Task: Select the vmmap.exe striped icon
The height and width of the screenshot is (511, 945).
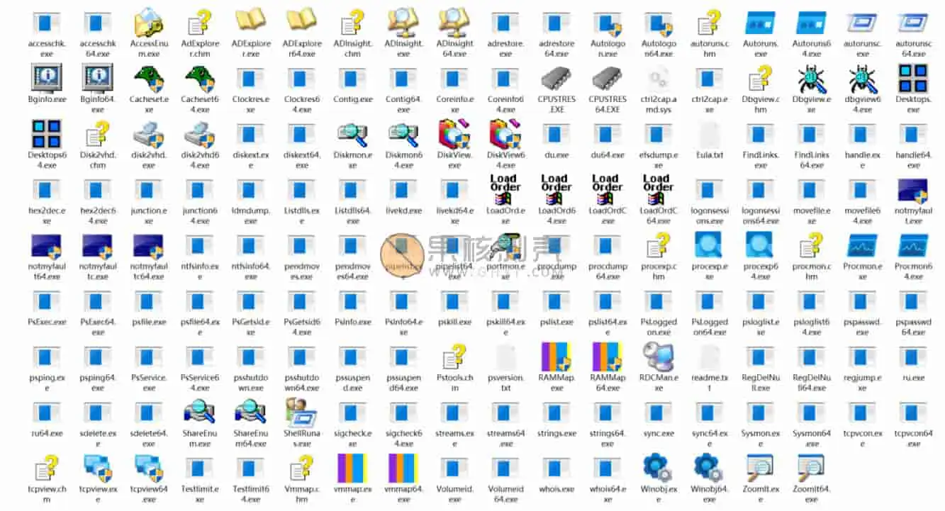Action: (352, 468)
